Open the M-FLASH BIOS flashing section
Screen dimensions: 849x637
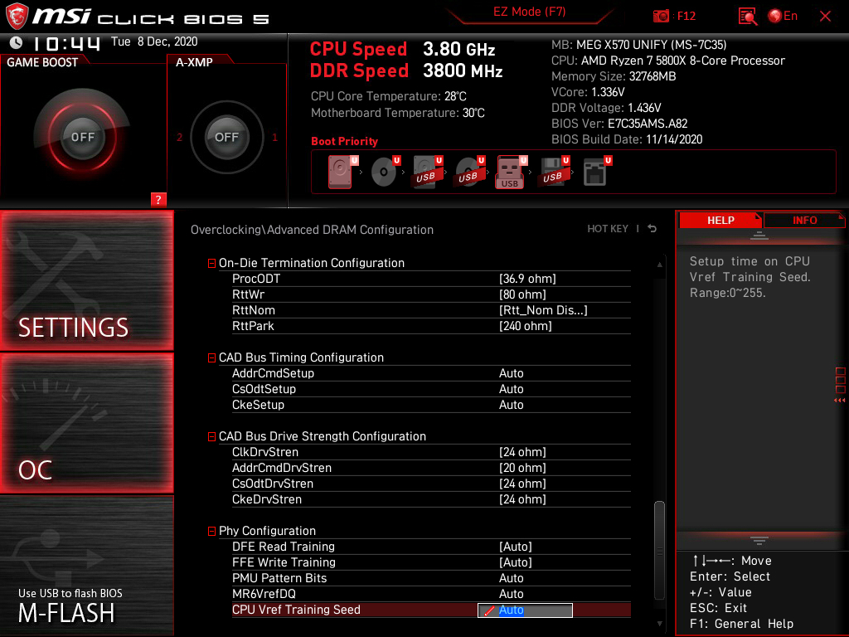click(x=86, y=566)
